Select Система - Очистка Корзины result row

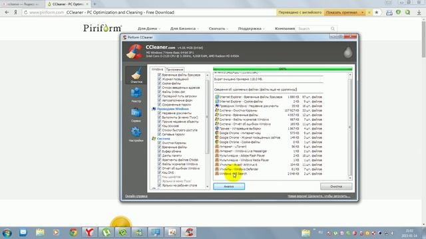(x=268, y=110)
